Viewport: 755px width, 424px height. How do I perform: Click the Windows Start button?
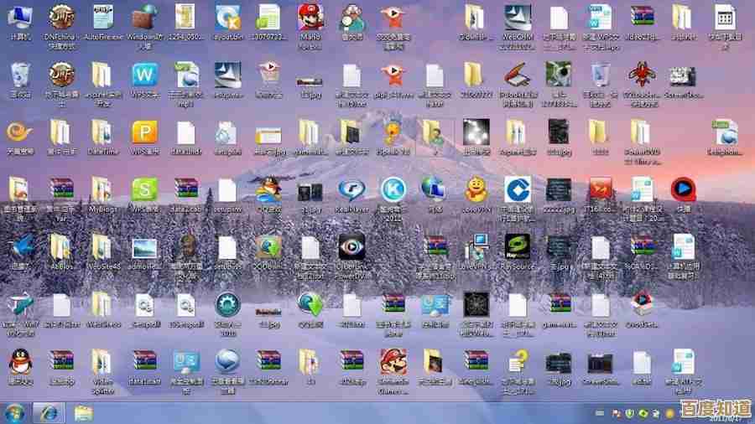pyautogui.click(x=14, y=412)
